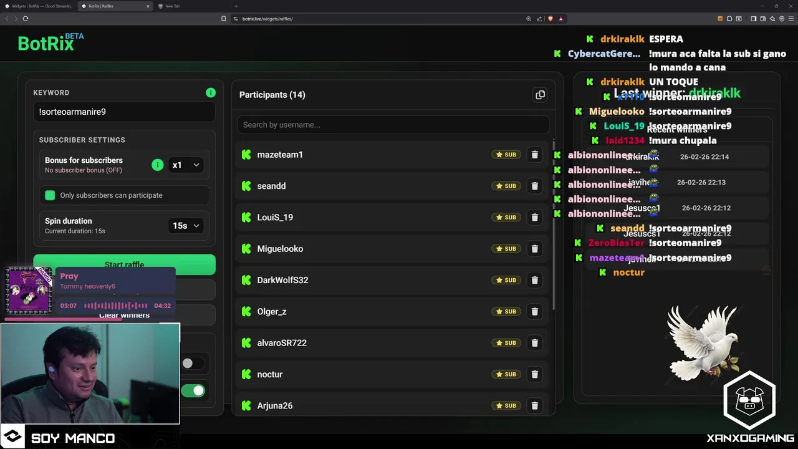
Task: Delete Miguelooko from the participants list
Action: [534, 249]
